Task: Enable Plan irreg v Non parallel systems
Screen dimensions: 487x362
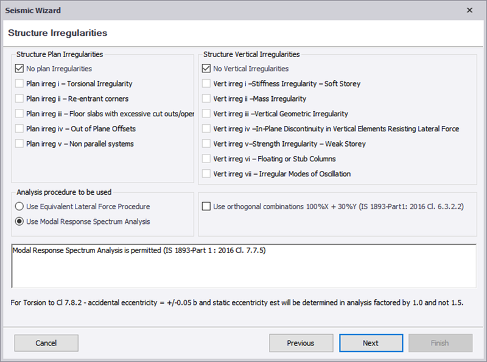Action: point(19,144)
